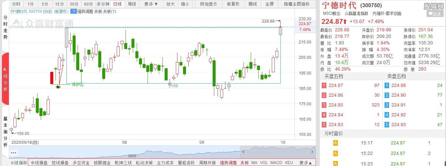446x166 pixels.
Task: Open the blue question mark help icon
Action: pyautogui.click(x=73, y=11)
